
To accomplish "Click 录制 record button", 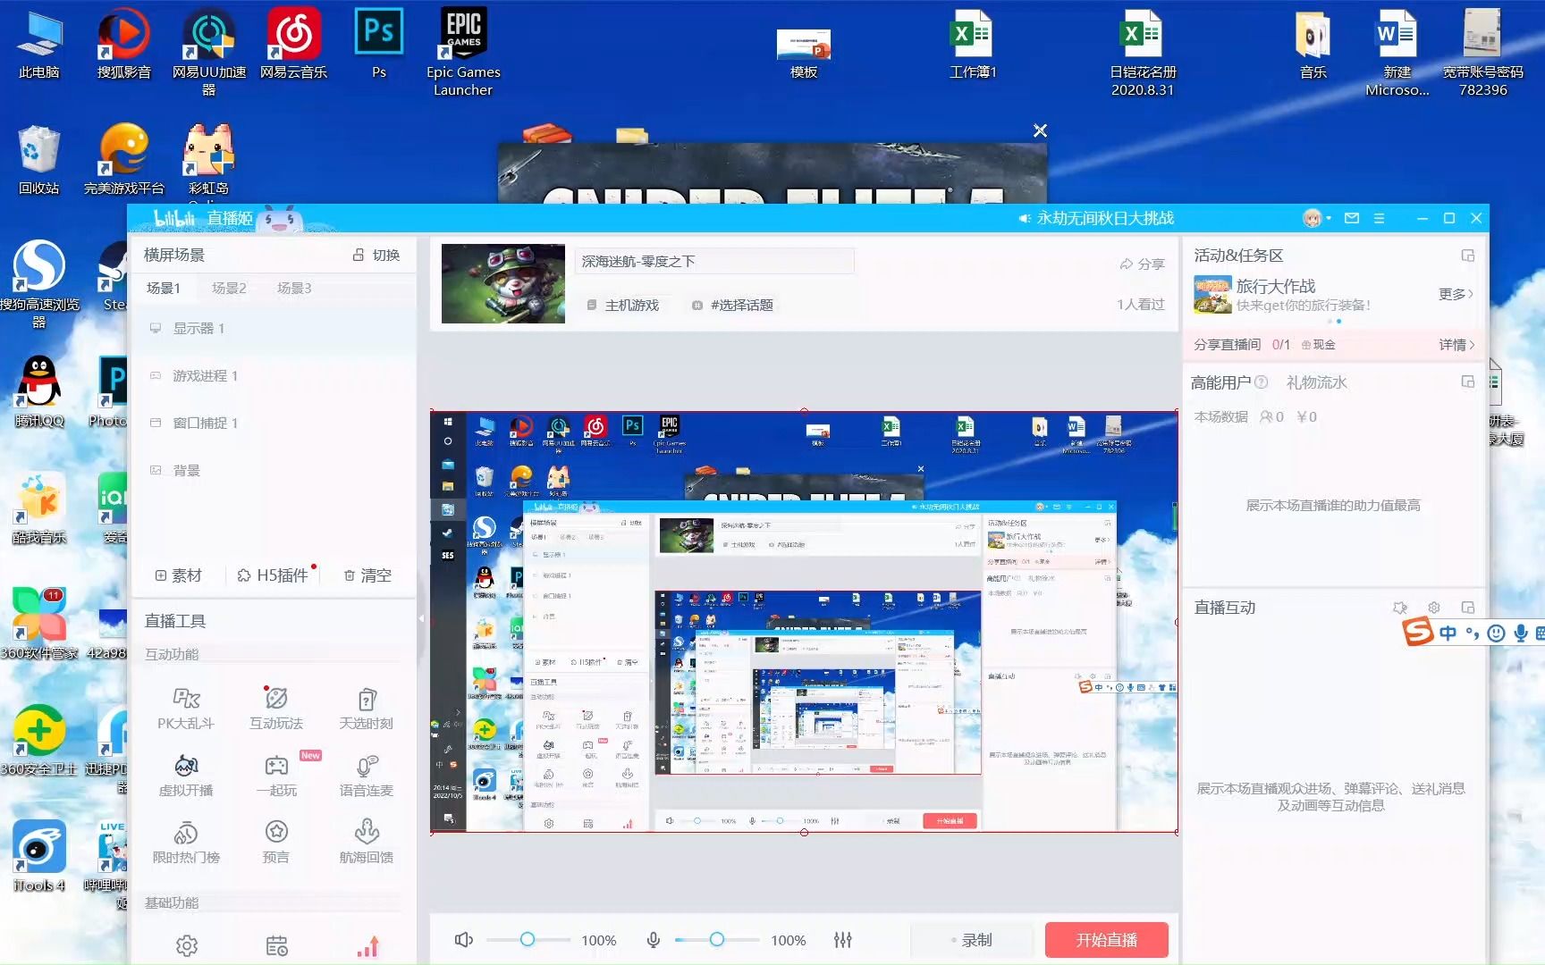I will tap(971, 940).
